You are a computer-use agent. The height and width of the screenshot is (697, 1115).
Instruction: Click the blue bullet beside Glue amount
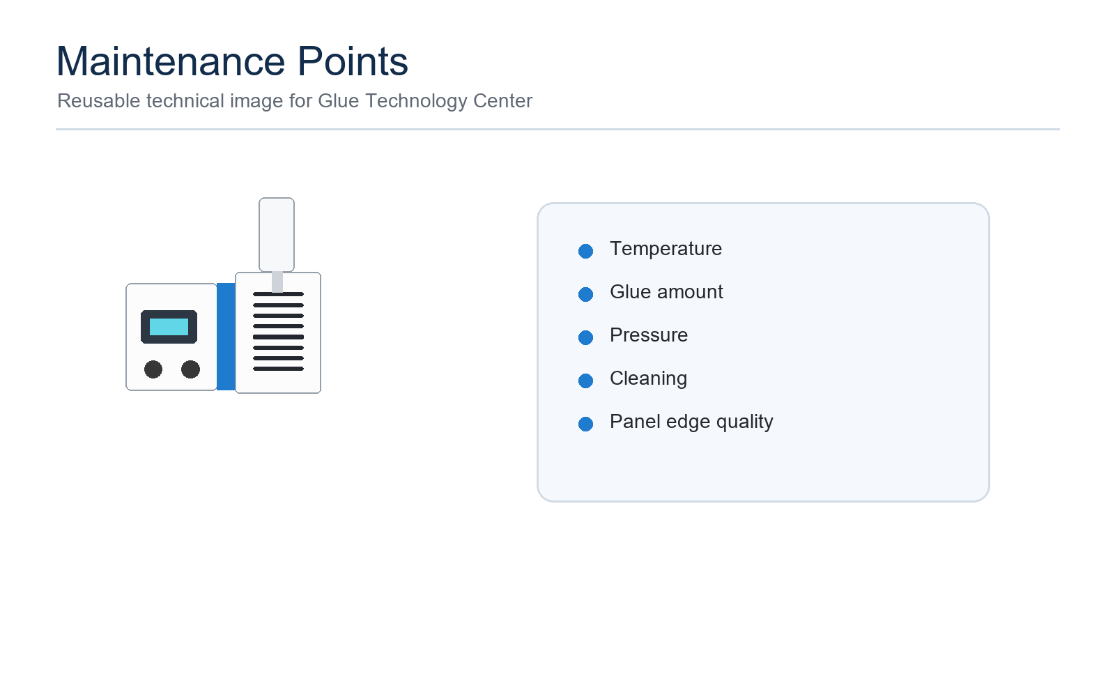point(585,294)
